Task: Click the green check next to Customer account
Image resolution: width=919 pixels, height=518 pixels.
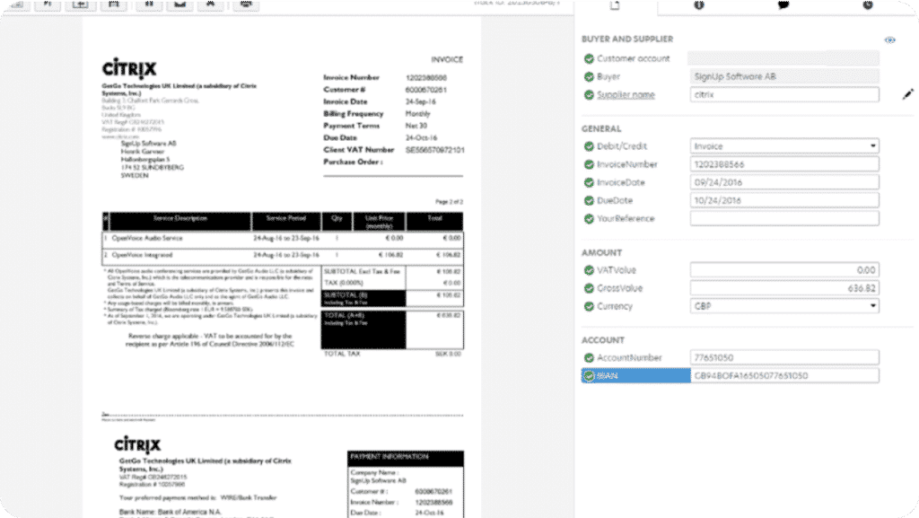Action: click(589, 58)
